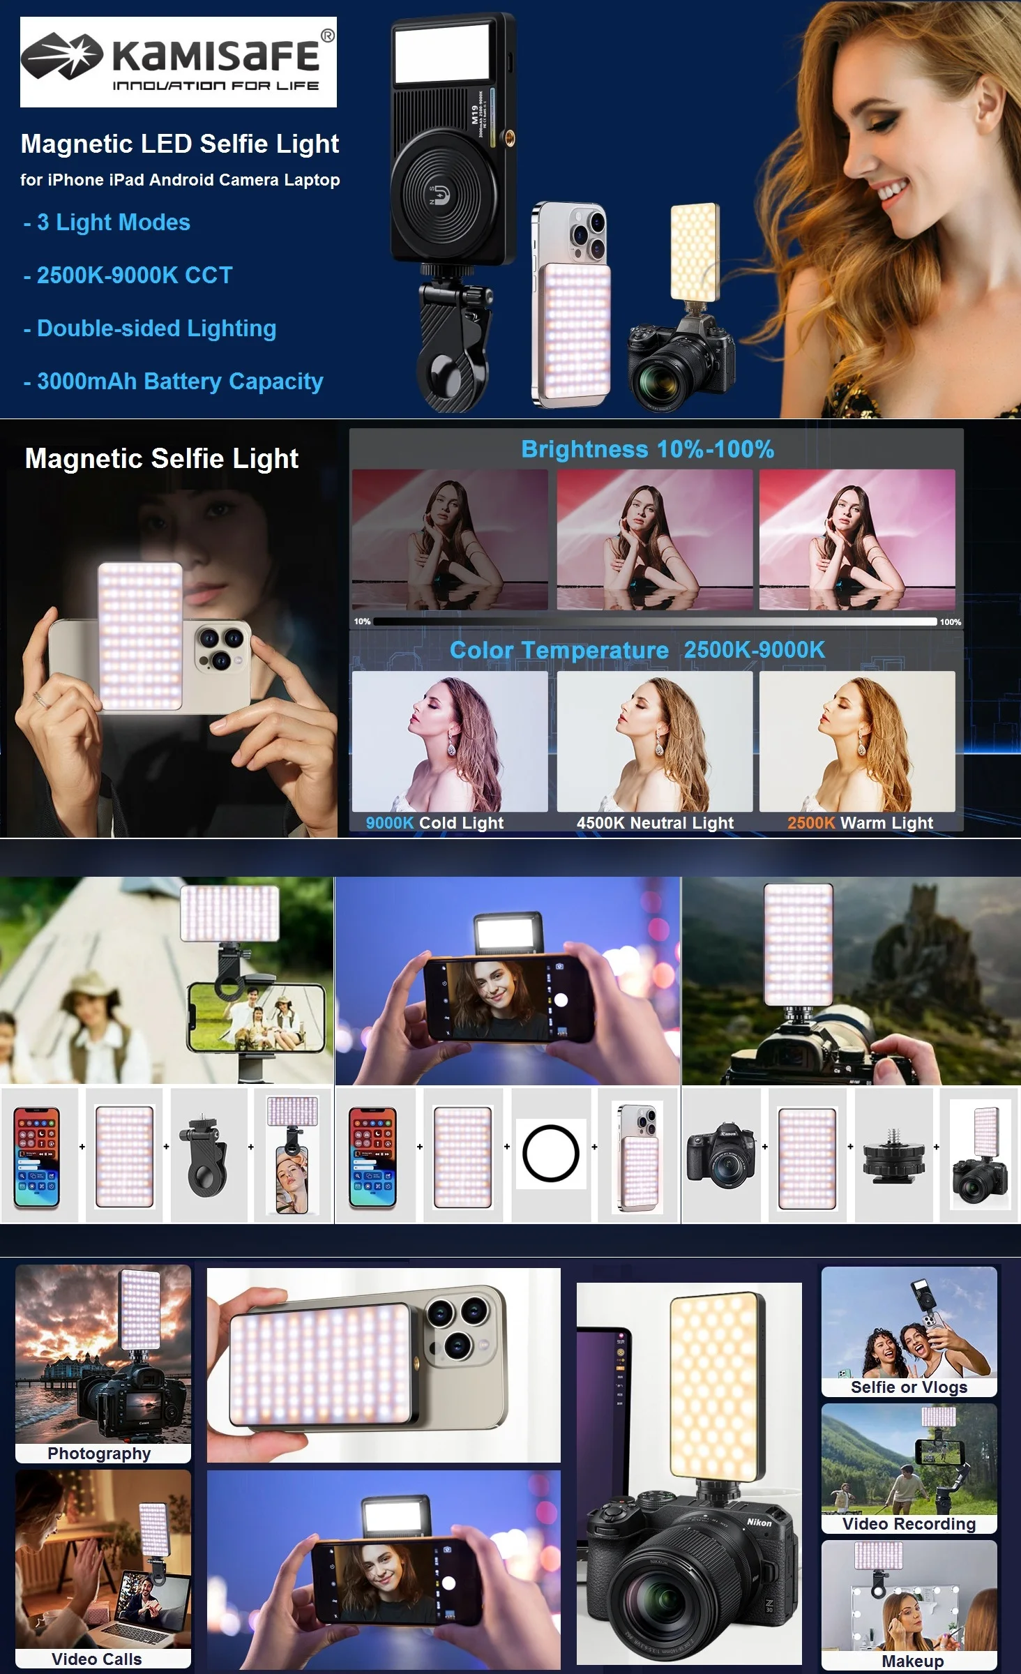
Task: Click the Nikon camera with light image
Action: coord(689,1474)
